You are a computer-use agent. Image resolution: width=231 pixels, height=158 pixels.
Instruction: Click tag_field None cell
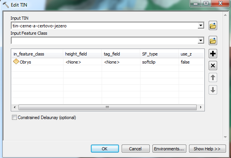click(x=121, y=62)
